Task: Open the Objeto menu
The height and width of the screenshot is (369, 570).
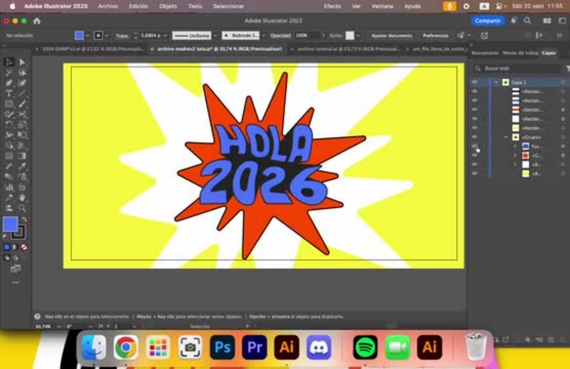Action: click(168, 6)
